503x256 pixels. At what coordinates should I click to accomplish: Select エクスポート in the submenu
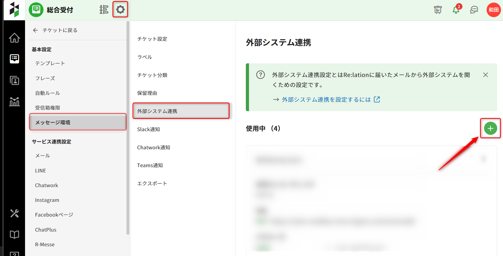pos(152,183)
